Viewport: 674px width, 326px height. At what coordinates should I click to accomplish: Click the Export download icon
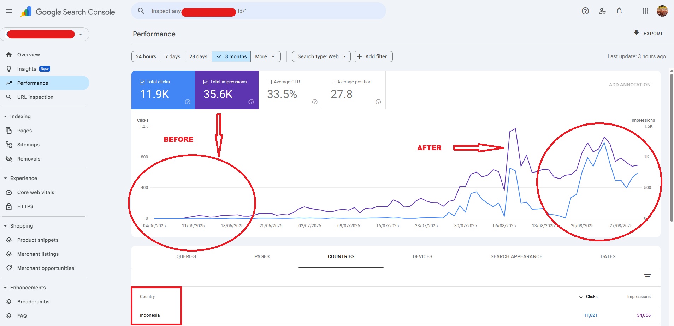coord(637,34)
